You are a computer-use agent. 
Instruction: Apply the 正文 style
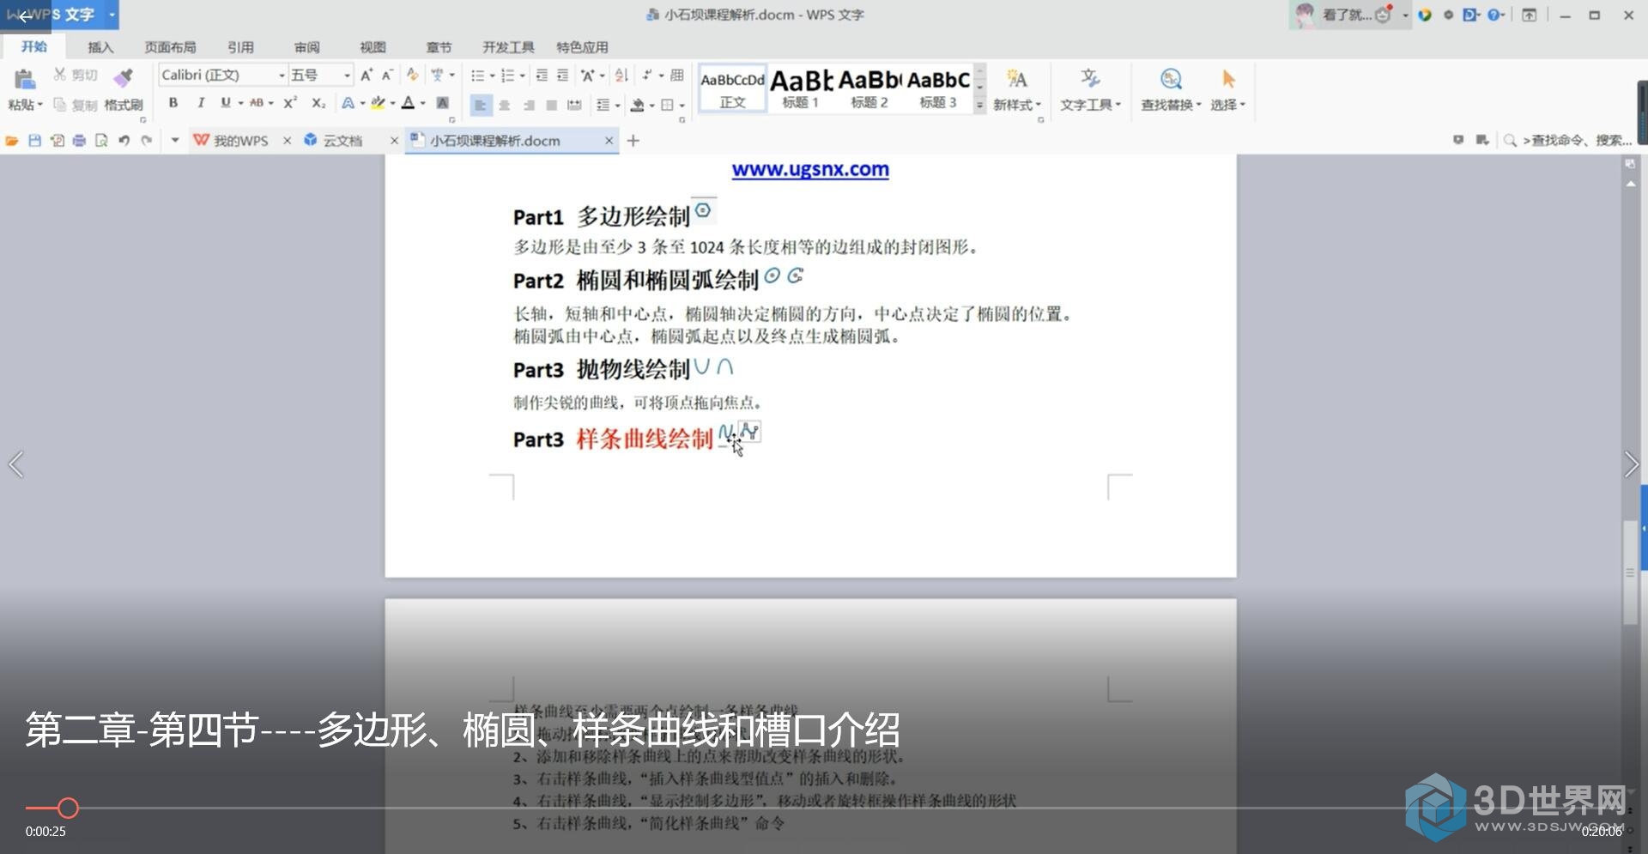click(732, 88)
